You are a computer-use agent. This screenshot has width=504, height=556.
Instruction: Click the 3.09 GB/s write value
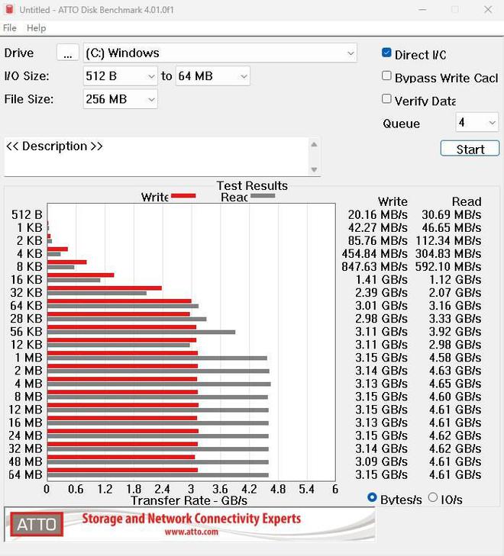coord(381,461)
